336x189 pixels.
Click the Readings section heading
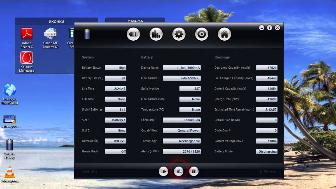pyautogui.click(x=222, y=57)
